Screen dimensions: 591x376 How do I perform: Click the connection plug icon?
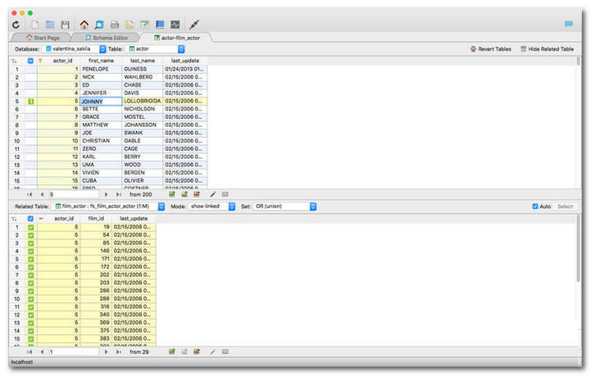coord(194,25)
